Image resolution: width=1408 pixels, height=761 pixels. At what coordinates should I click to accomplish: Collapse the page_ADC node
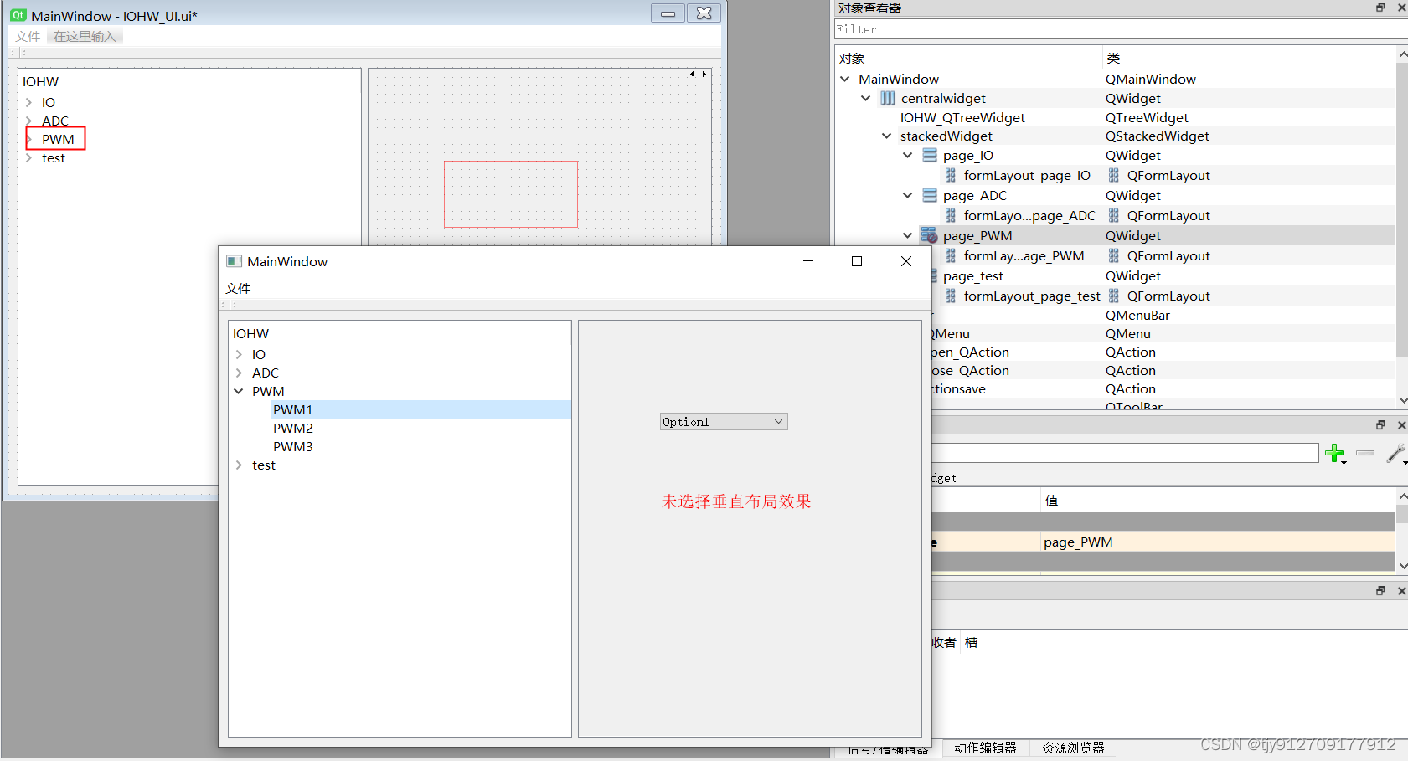(908, 195)
